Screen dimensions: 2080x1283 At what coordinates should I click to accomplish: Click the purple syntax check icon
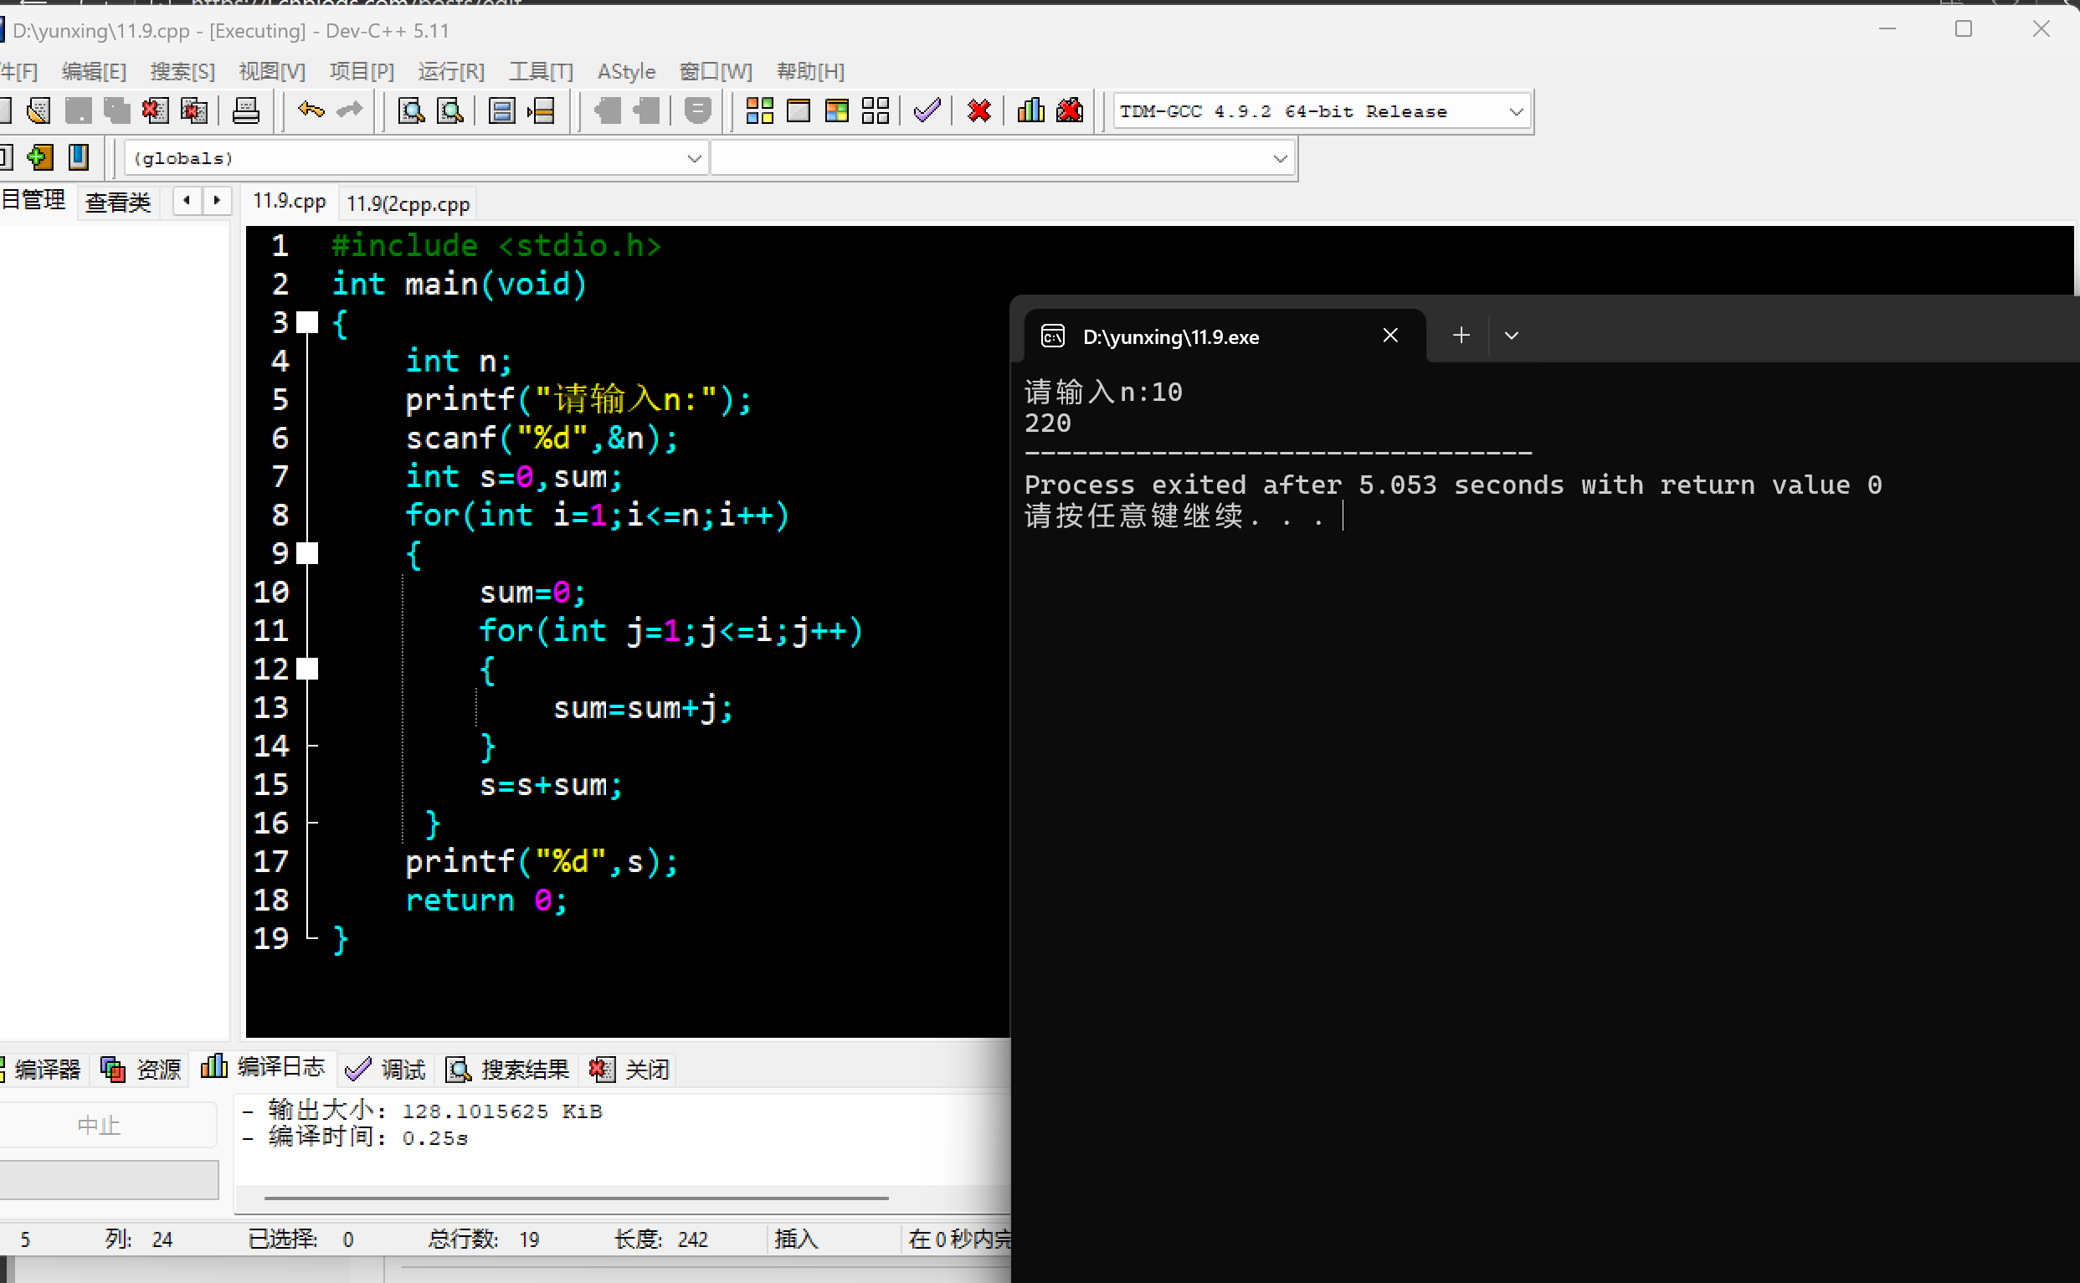coord(927,111)
